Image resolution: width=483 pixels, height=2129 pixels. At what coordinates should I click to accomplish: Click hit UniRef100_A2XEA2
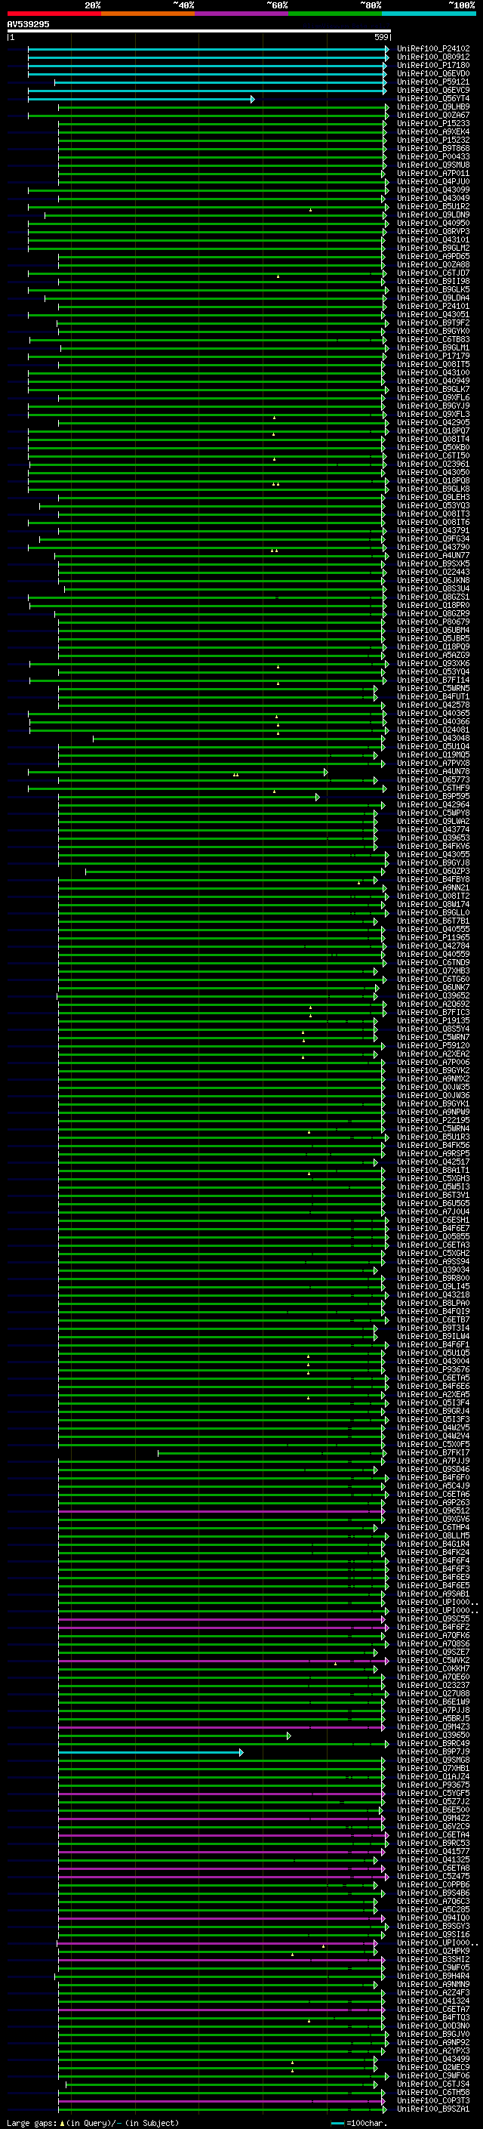point(433,1054)
